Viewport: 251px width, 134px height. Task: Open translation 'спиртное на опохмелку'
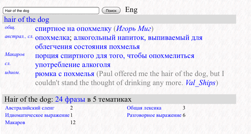pos(73,29)
